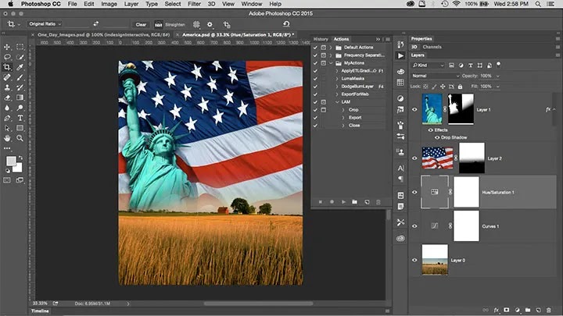Screen dimensions: 563x316
Task: Expand Frequency Separation action set
Action: click(x=331, y=55)
